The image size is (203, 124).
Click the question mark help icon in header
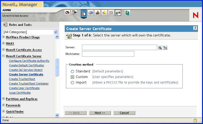click(195, 28)
